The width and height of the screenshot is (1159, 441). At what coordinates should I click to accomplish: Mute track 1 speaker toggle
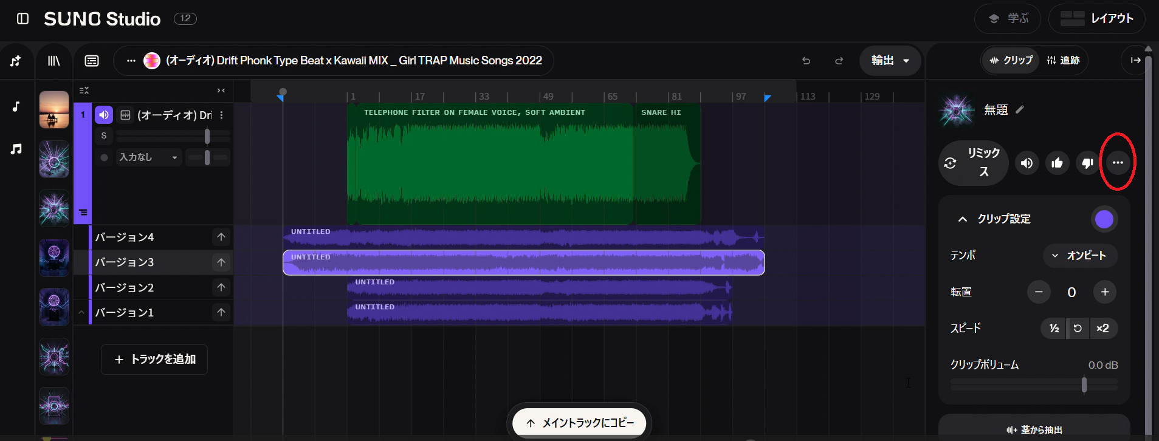[104, 115]
